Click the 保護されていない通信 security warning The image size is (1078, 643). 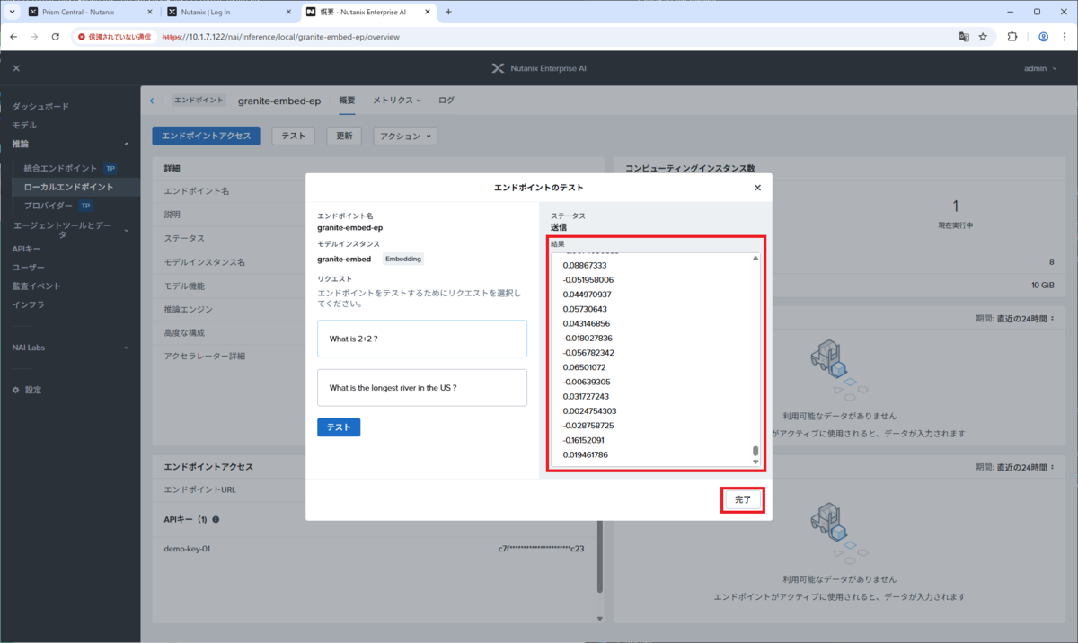(x=114, y=37)
